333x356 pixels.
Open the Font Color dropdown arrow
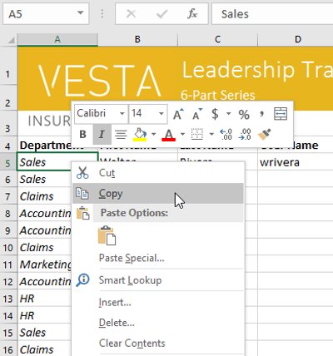[x=182, y=135]
